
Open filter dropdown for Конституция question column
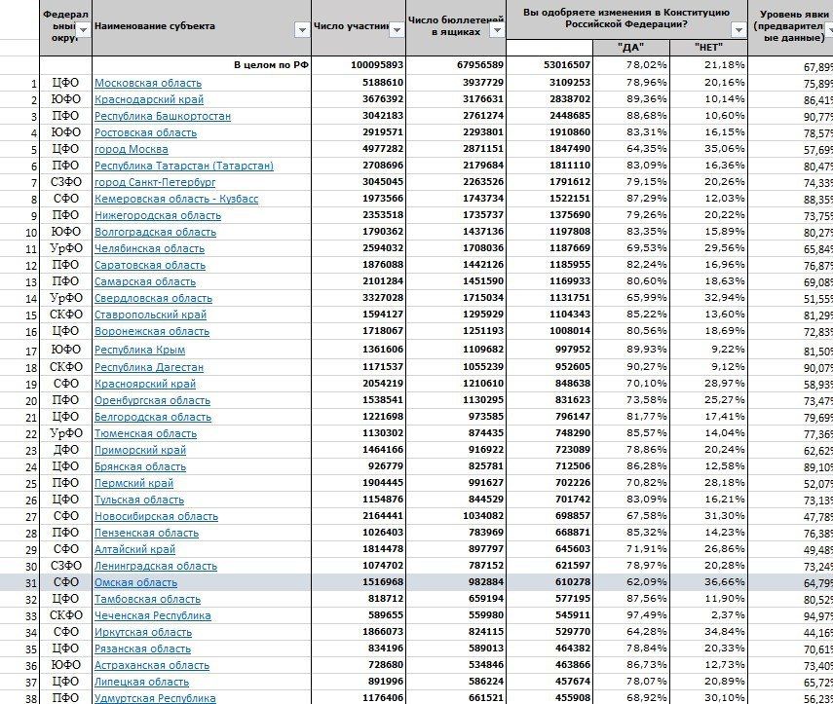coord(738,31)
